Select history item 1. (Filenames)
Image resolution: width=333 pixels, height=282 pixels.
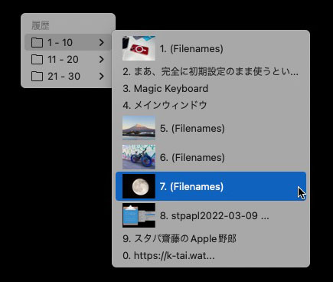click(x=211, y=48)
